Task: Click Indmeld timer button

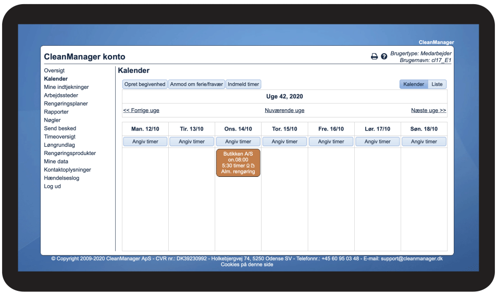Action: (243, 84)
